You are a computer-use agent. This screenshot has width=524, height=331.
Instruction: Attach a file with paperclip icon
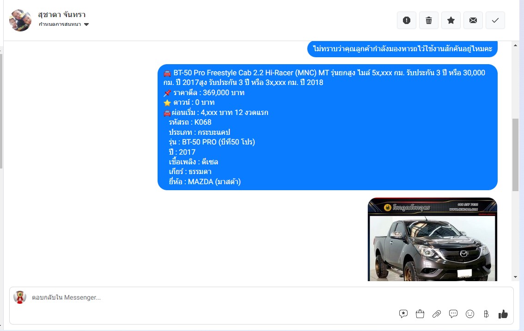point(437,313)
